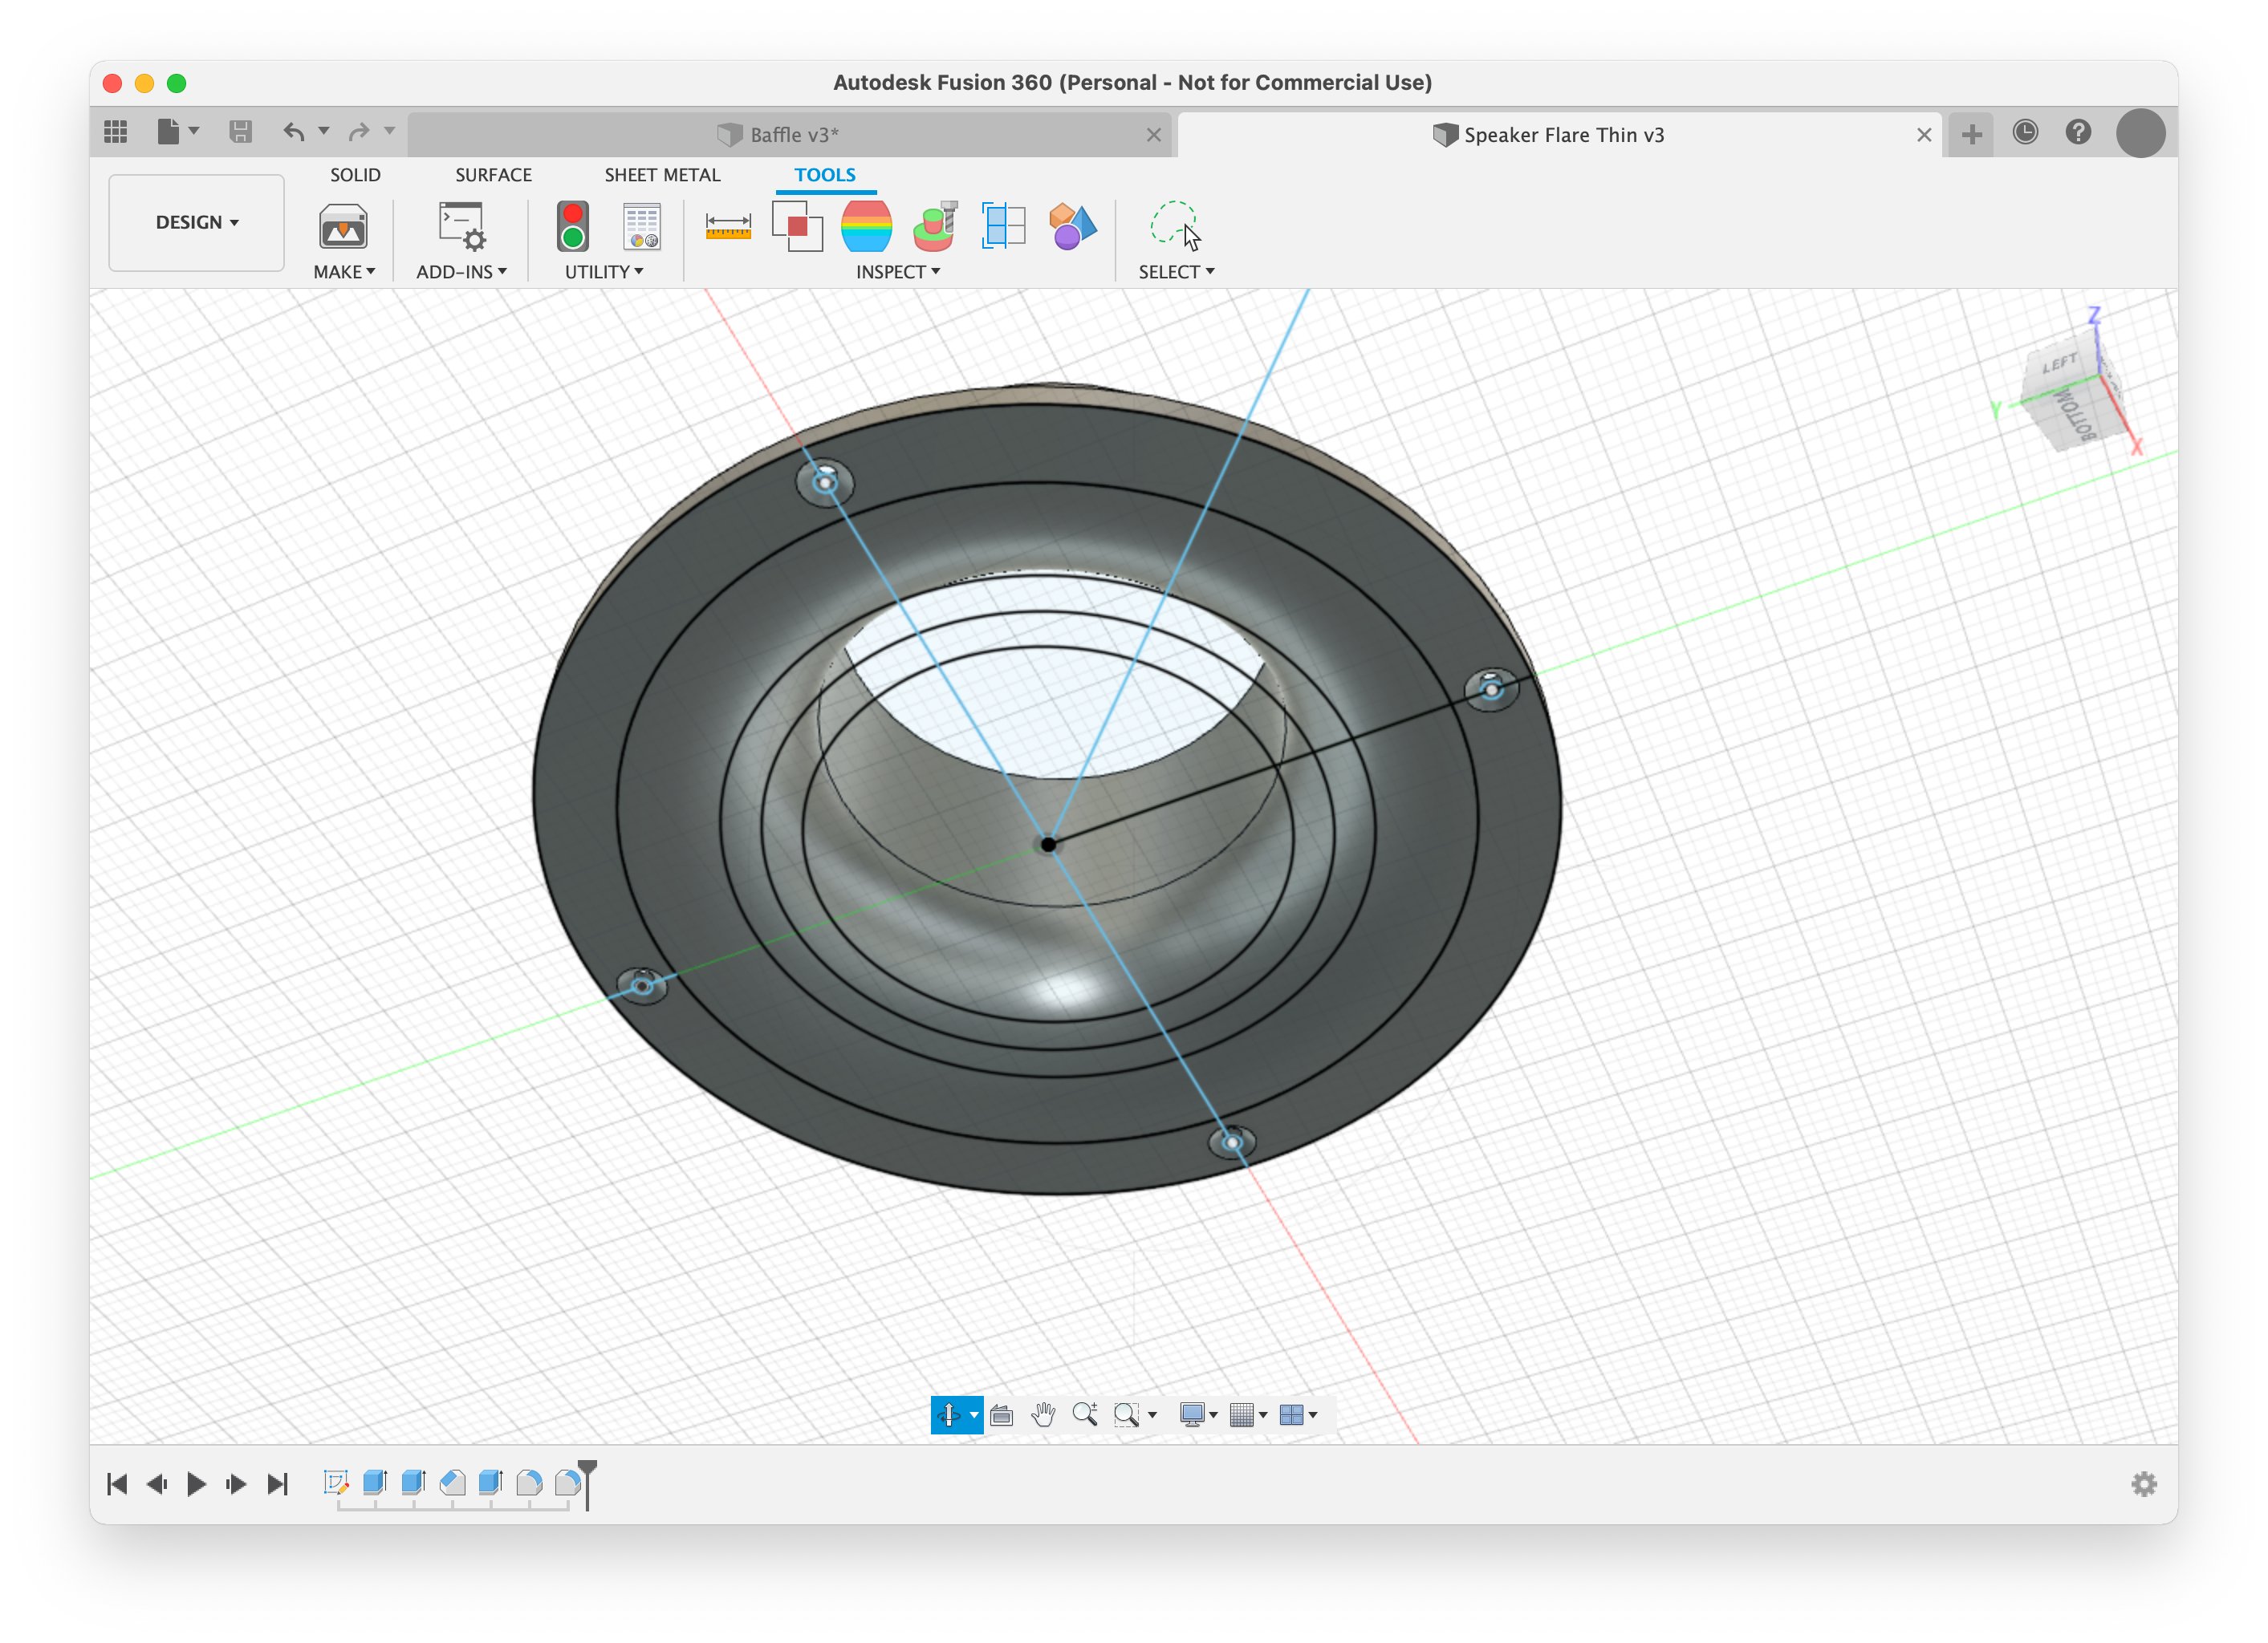Click the traffic light Compute All icon
2268x1643 pixels.
coord(573,227)
